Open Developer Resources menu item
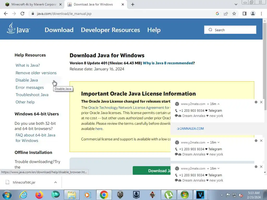 110,30
